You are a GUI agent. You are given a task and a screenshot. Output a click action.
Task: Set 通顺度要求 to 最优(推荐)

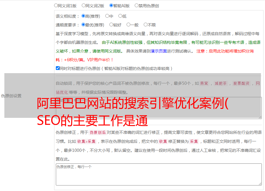(83, 25)
